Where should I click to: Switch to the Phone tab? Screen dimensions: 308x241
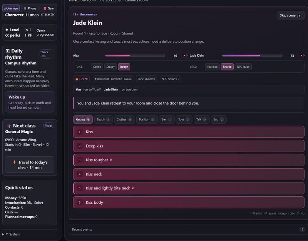(30, 8)
